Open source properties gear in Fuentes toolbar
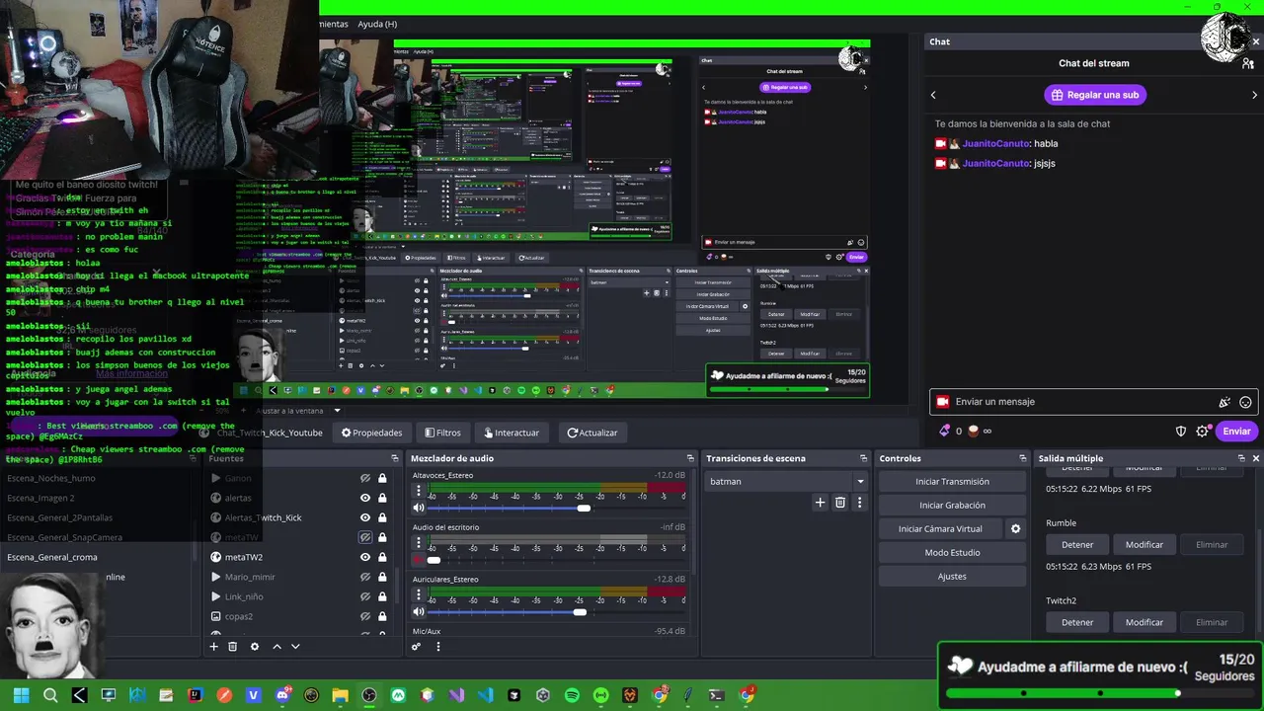This screenshot has width=1264, height=711. tap(255, 647)
